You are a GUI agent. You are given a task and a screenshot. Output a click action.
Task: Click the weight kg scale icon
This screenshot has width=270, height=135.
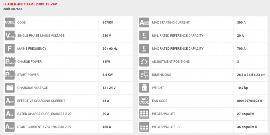pos(144,88)
